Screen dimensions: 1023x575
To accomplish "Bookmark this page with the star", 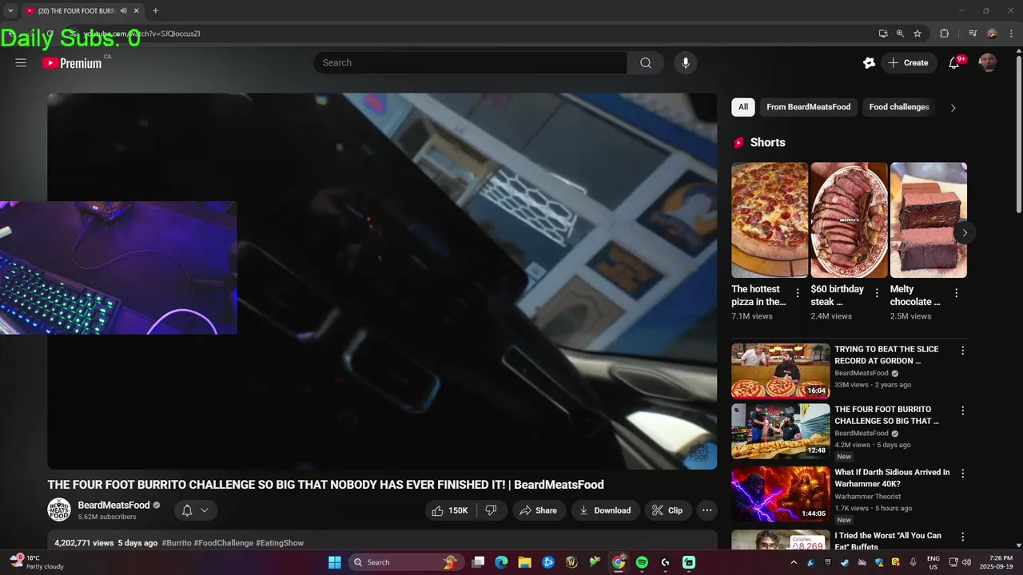I will 918,34.
